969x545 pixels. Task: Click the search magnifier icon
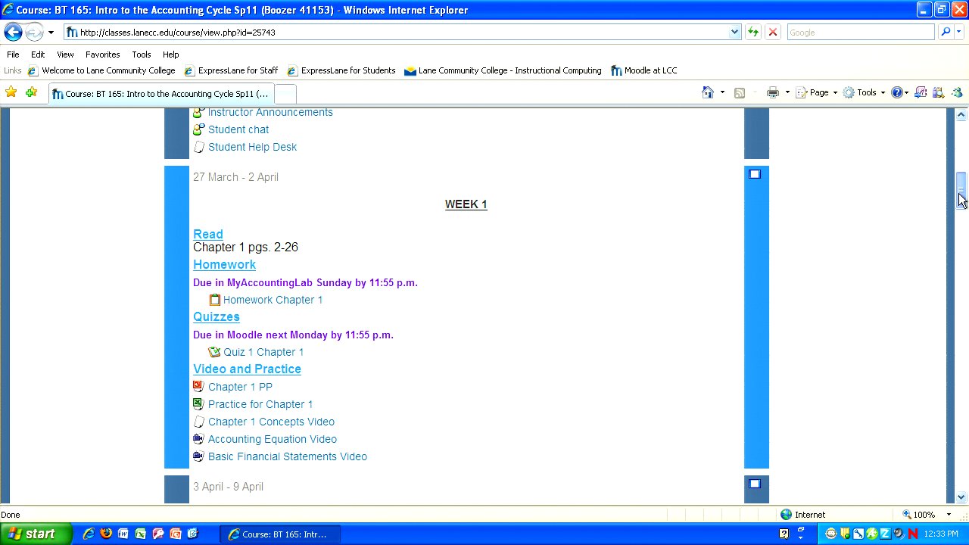[x=945, y=32]
